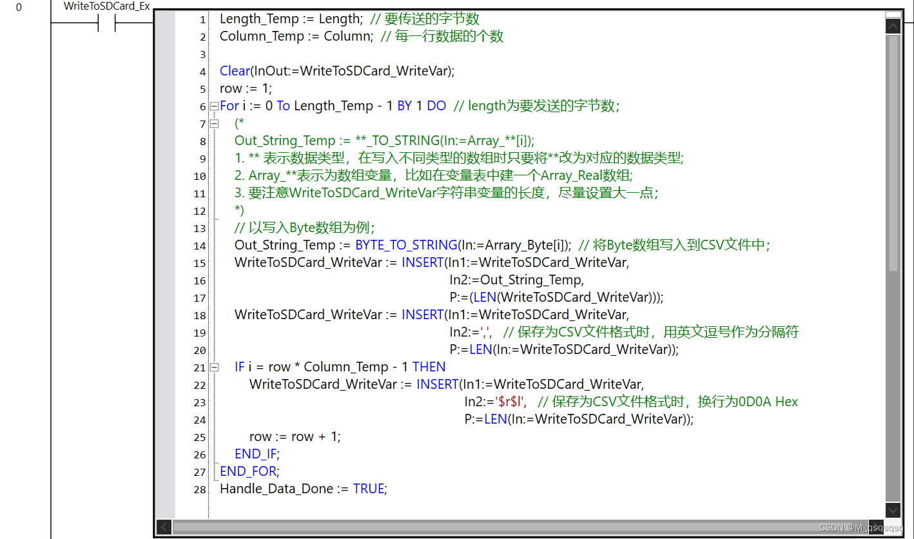This screenshot has height=539, width=914.
Task: Click the horizontal scrollbar track at the bottom
Action: coord(520,527)
